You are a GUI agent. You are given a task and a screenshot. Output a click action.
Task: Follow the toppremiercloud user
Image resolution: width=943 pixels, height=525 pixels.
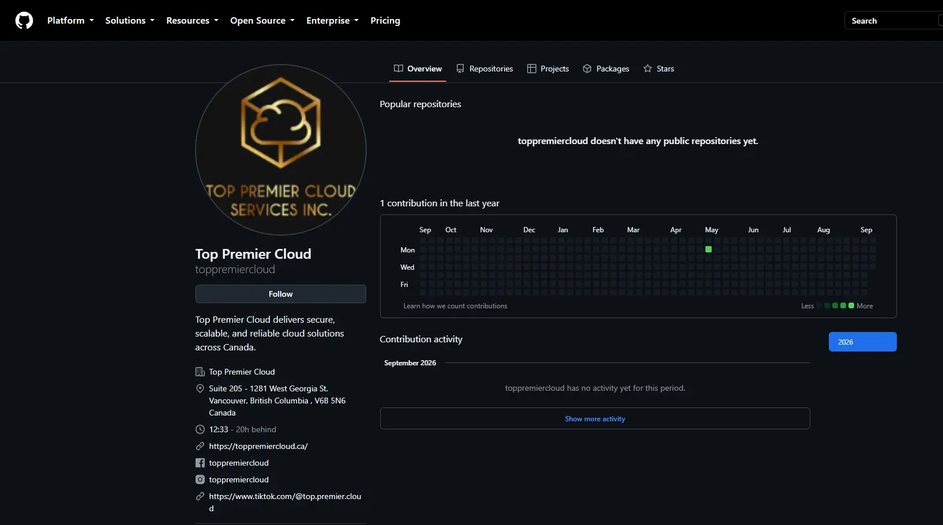click(x=281, y=294)
